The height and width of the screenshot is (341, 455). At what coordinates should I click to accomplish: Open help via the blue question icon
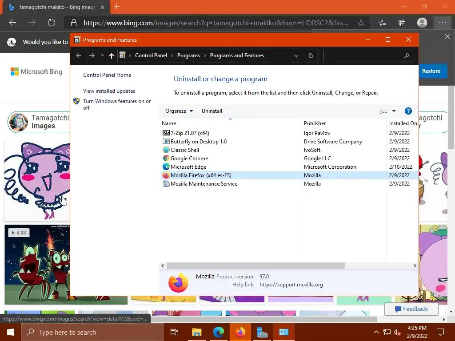coord(408,111)
